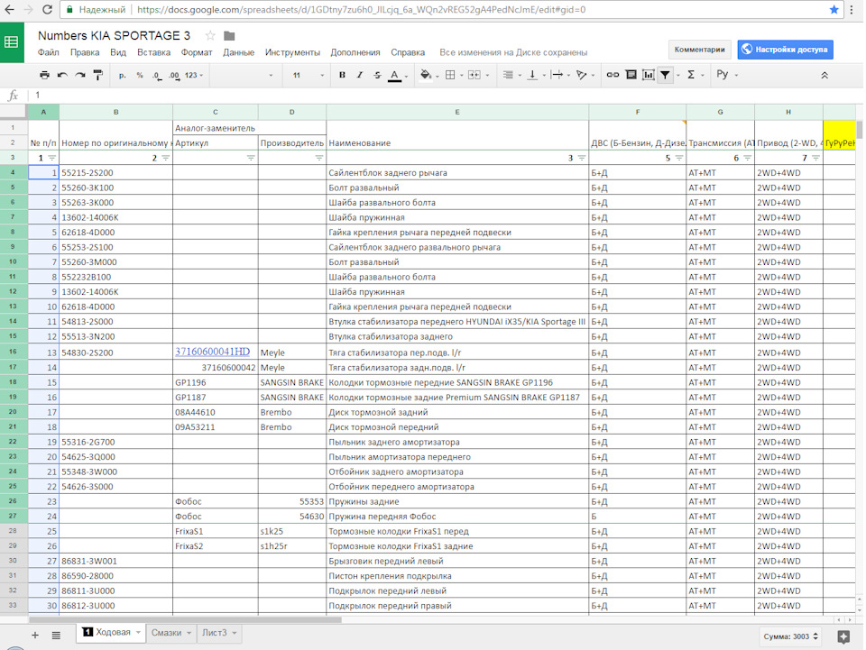
Task: Open filter dropdown in Производитель column
Action: coord(319,158)
